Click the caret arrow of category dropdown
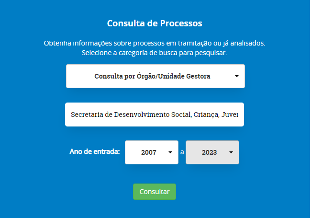Image resolution: width=311 pixels, height=218 pixels. 237,76
